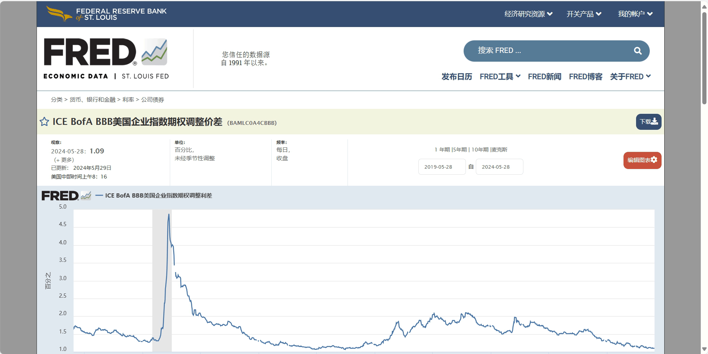Expand the 开关产品 dropdown menu
The height and width of the screenshot is (354, 708).
coord(584,14)
